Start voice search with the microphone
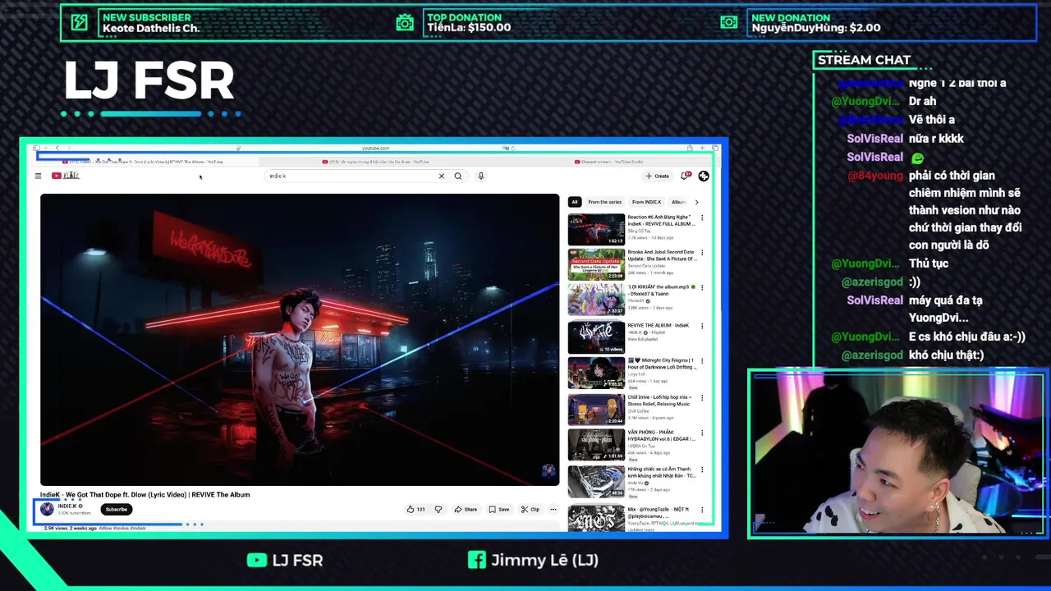Image resolution: width=1051 pixels, height=591 pixels. pyautogui.click(x=481, y=176)
